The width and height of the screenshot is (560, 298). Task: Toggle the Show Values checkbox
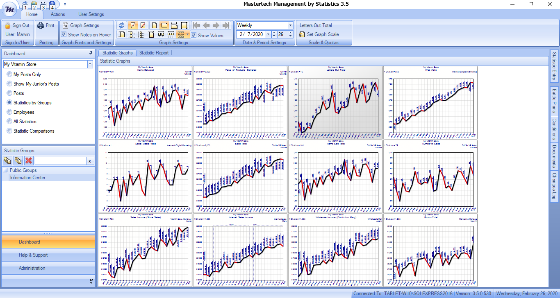[x=194, y=35]
